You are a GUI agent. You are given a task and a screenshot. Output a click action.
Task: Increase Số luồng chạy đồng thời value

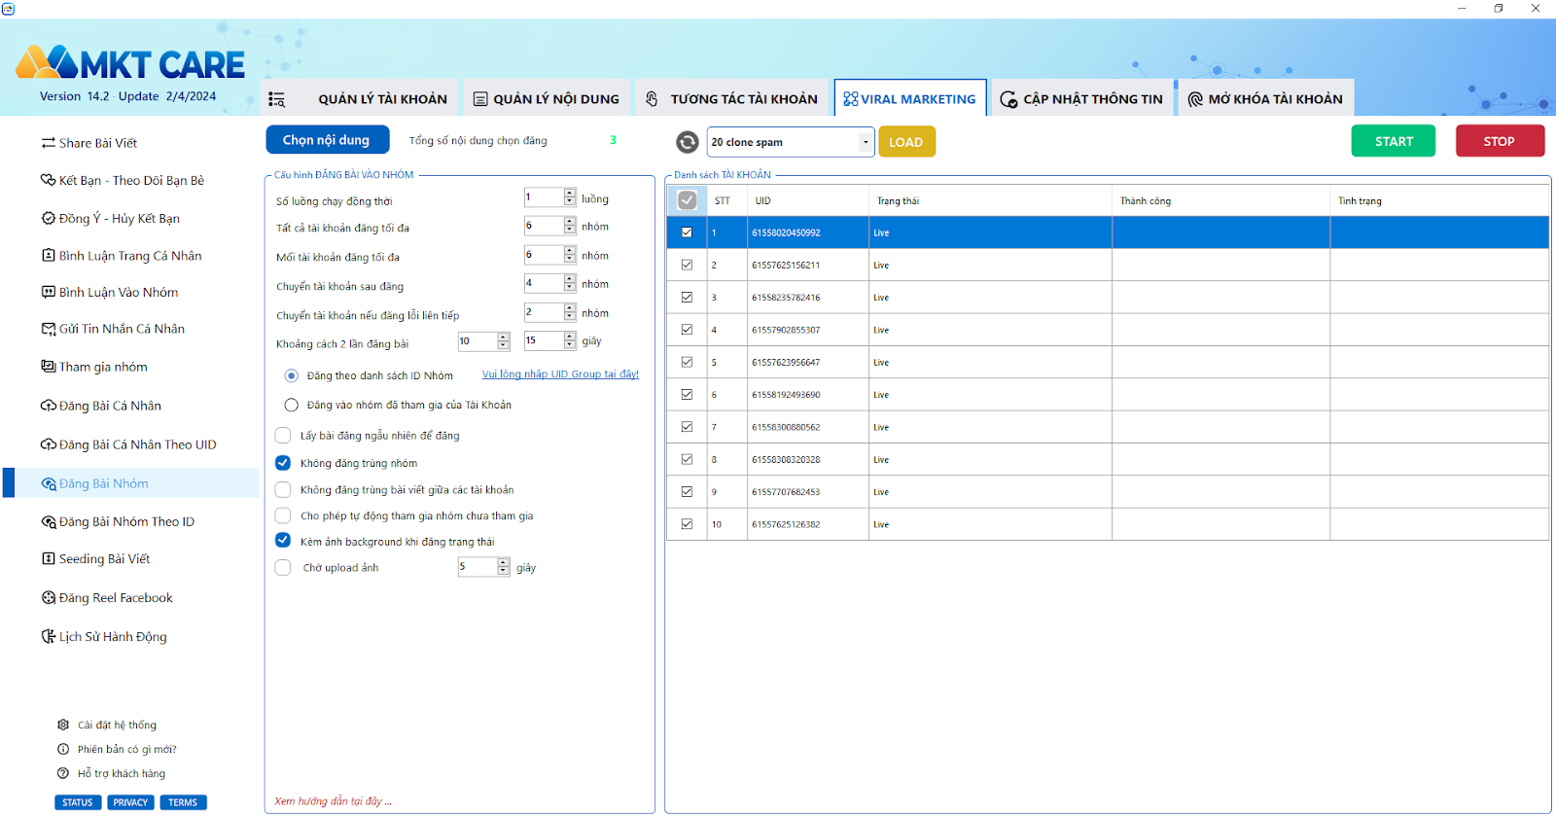pyautogui.click(x=570, y=194)
